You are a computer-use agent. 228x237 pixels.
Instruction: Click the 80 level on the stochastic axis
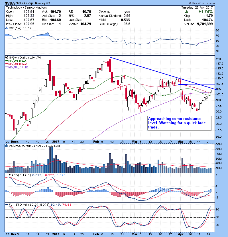[217, 210]
